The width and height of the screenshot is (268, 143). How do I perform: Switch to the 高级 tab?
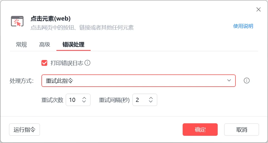tap(44, 44)
